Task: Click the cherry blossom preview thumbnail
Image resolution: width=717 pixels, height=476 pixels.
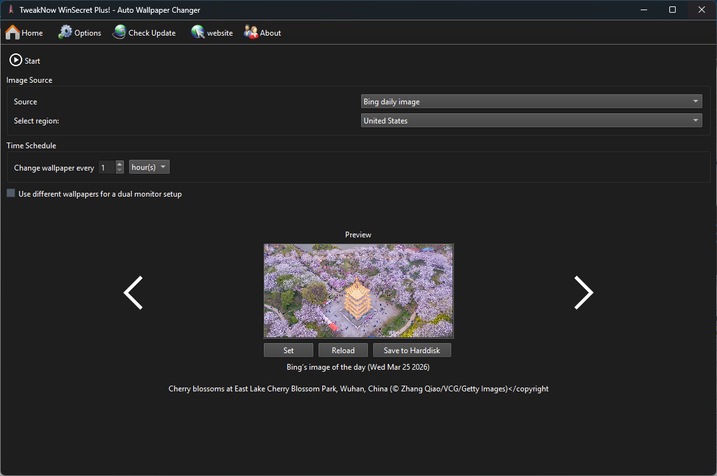Action: (358, 291)
